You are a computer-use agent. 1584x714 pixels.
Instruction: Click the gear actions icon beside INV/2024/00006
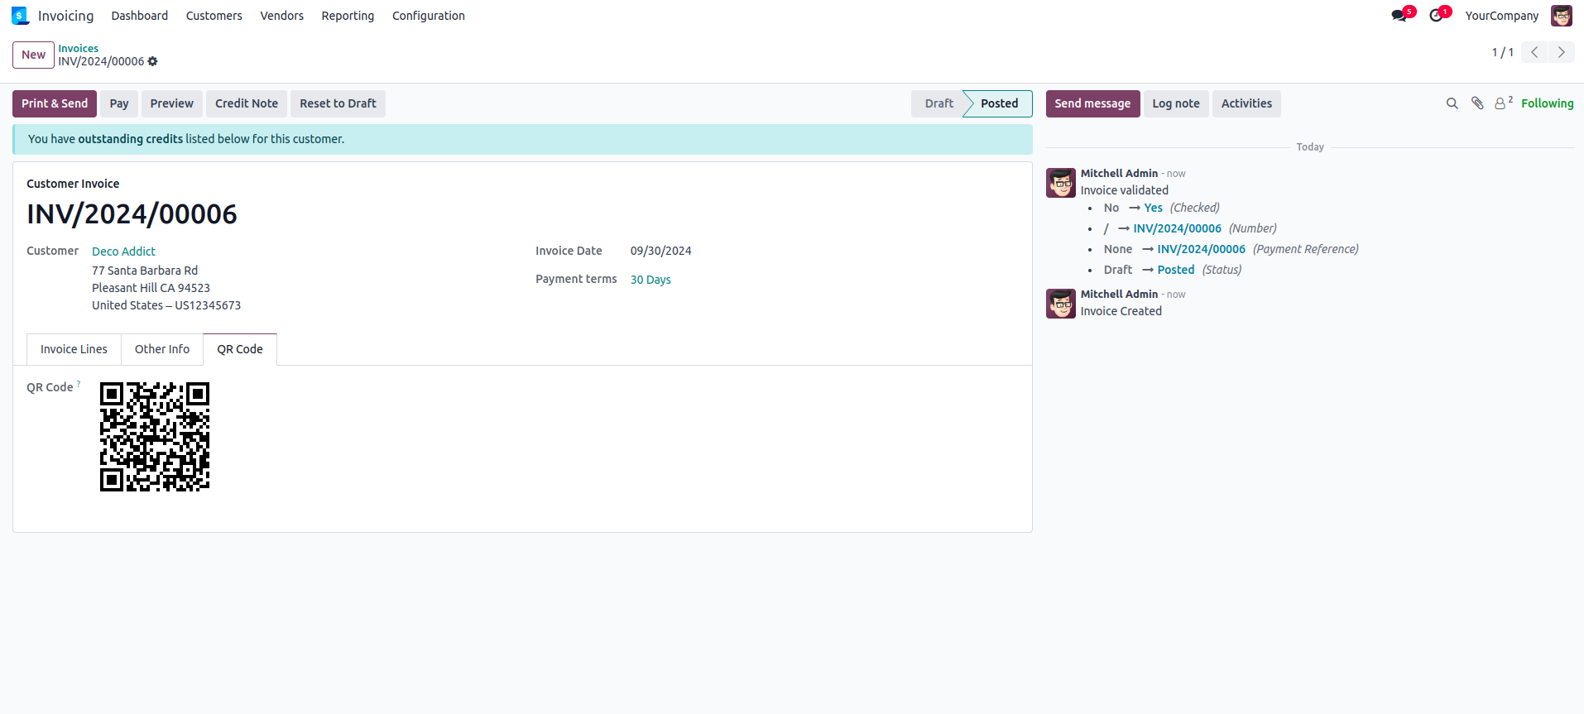153,61
